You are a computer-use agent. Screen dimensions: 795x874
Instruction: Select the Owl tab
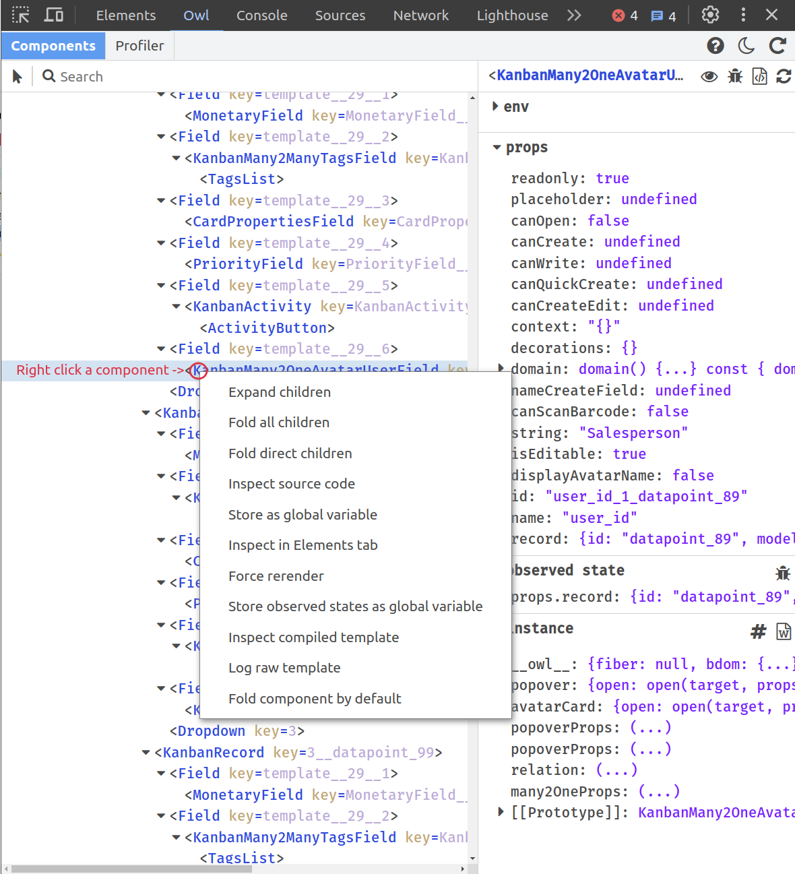(196, 15)
